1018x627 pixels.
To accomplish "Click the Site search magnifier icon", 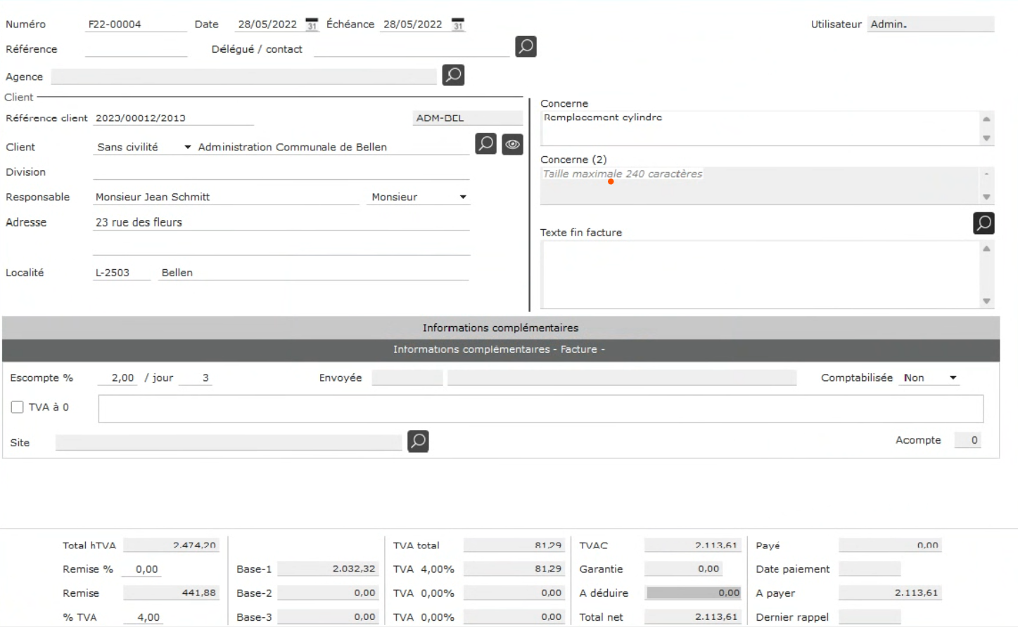I will 418,441.
